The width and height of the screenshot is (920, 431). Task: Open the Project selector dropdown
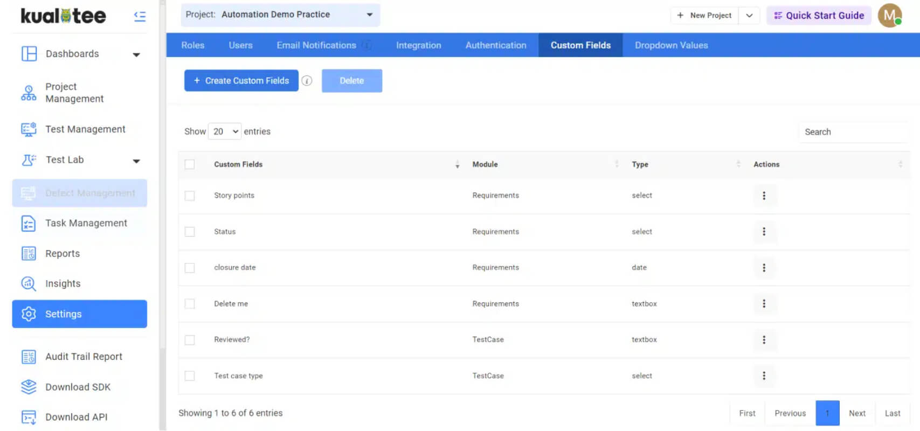280,15
